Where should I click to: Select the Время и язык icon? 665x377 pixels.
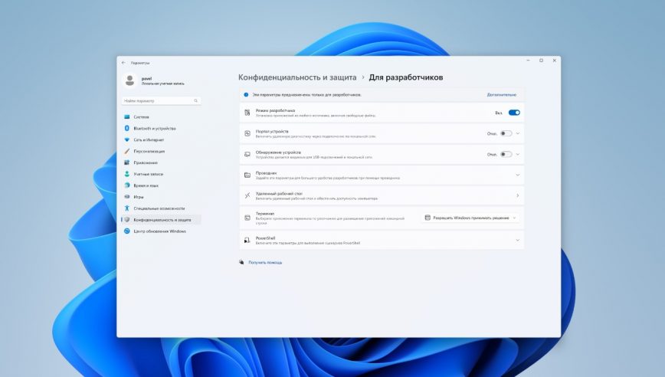click(x=127, y=185)
